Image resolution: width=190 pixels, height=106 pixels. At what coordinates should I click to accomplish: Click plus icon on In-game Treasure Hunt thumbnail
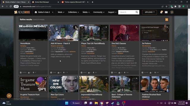(x=45, y=78)
